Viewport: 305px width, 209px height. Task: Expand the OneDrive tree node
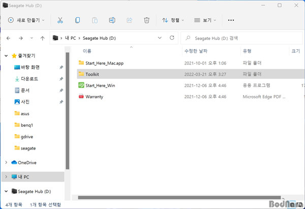tap(6, 163)
